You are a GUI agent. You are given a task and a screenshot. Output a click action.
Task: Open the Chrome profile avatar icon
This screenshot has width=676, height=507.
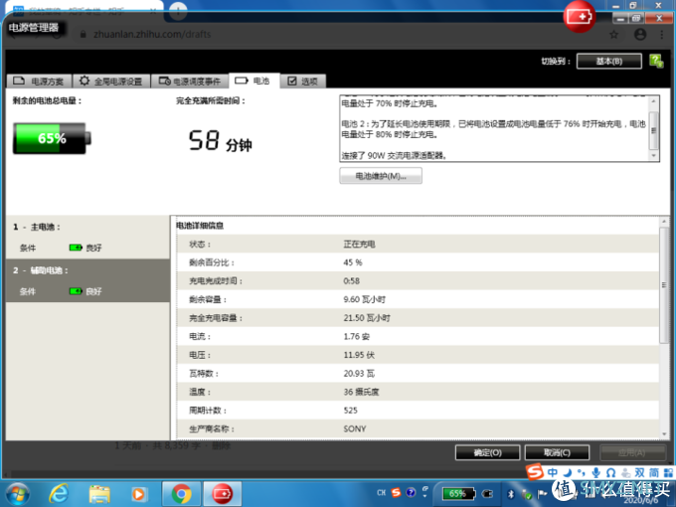pyautogui.click(x=640, y=35)
